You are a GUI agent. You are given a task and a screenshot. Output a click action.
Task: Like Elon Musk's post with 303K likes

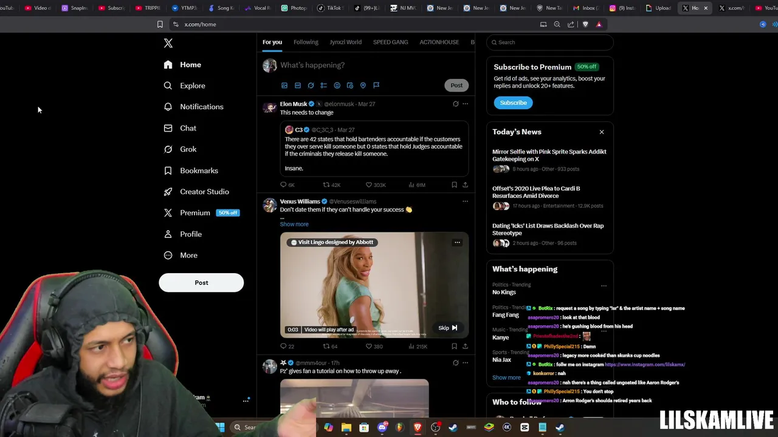[375, 185]
